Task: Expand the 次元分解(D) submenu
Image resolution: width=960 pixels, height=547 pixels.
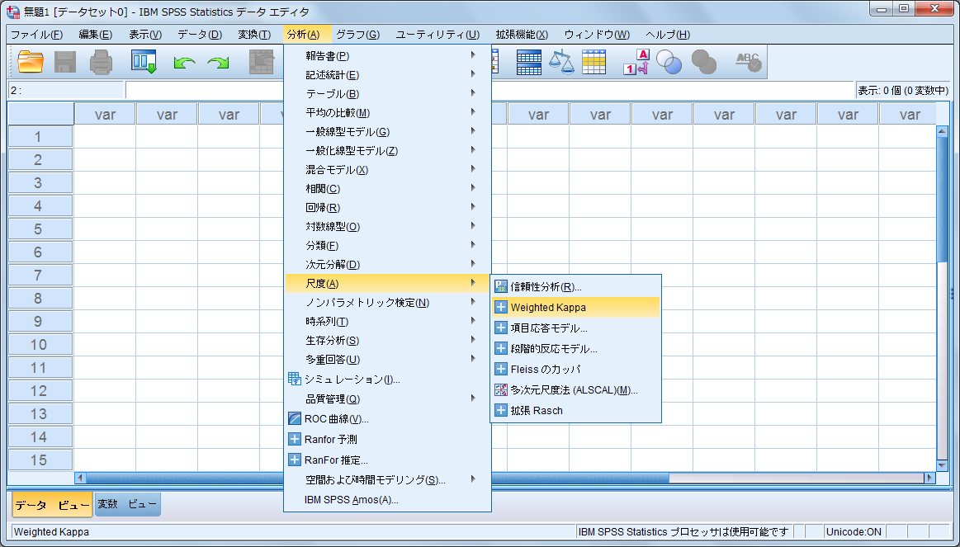Action: [x=388, y=264]
